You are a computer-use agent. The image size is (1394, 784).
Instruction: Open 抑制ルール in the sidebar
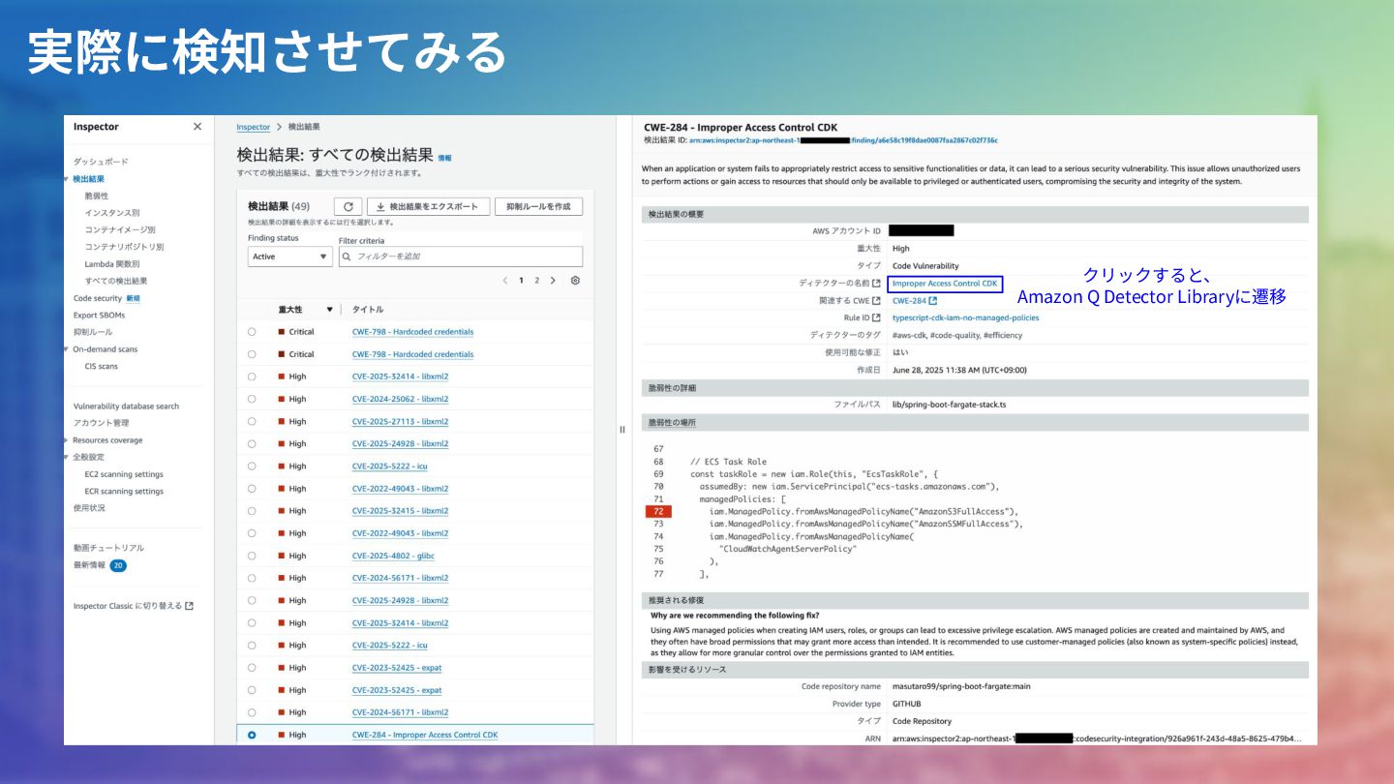tap(93, 332)
